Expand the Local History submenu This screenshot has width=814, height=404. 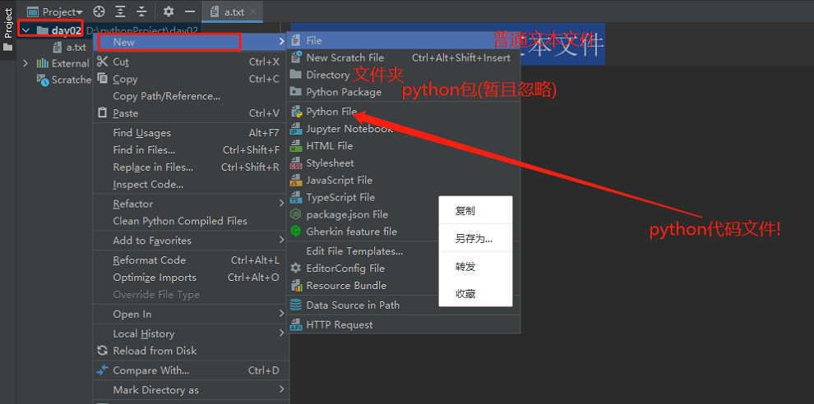tap(189, 334)
